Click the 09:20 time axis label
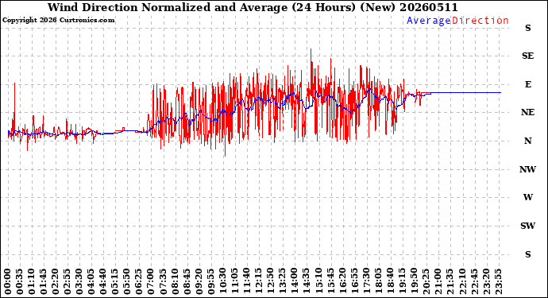This screenshot has width=548, height=298. point(199,281)
